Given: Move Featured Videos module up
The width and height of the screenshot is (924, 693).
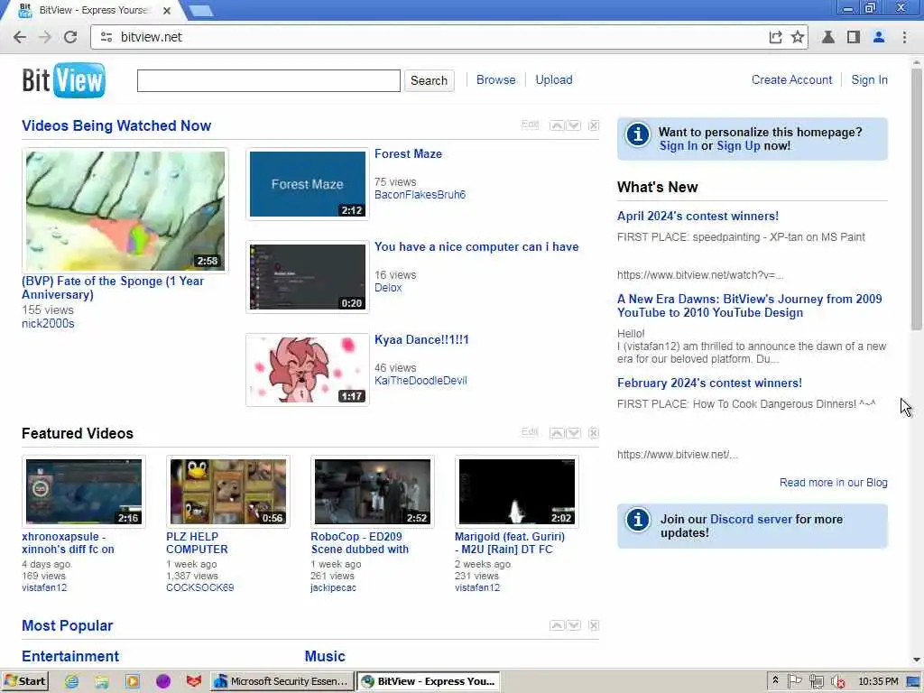Looking at the screenshot, I should [557, 433].
